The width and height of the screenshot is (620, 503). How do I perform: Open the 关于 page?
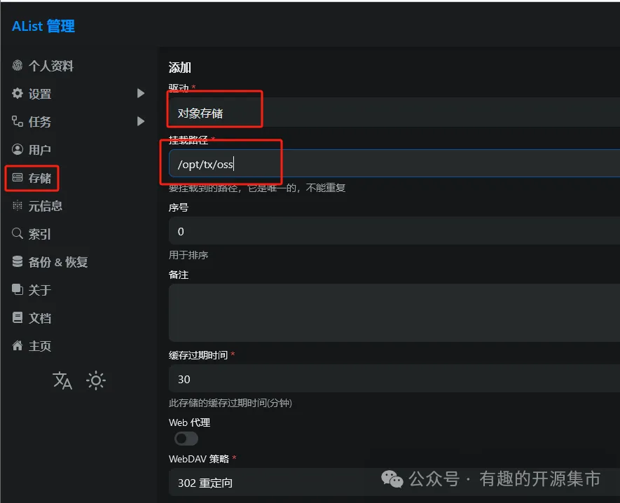click(x=39, y=290)
